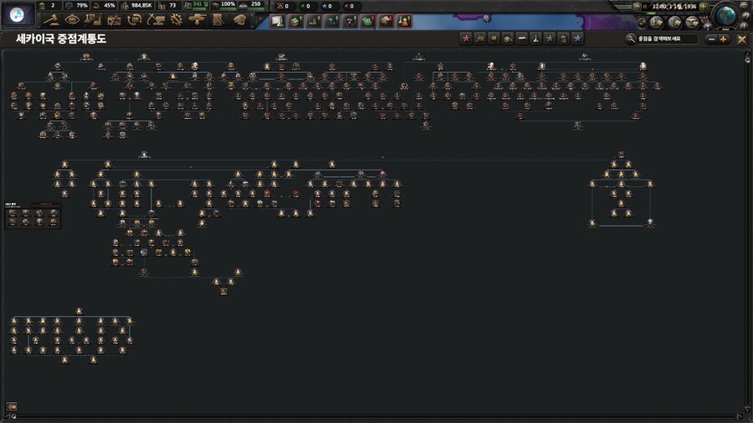753x423 pixels.
Task: Click the focus search input field
Action: pos(665,39)
